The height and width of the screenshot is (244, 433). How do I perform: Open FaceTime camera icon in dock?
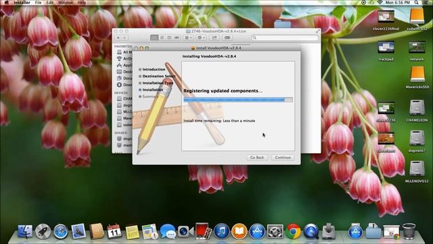pyautogui.click(x=185, y=231)
